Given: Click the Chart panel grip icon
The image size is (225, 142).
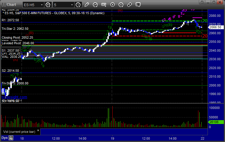Looking at the screenshot, I should pos(4,5).
